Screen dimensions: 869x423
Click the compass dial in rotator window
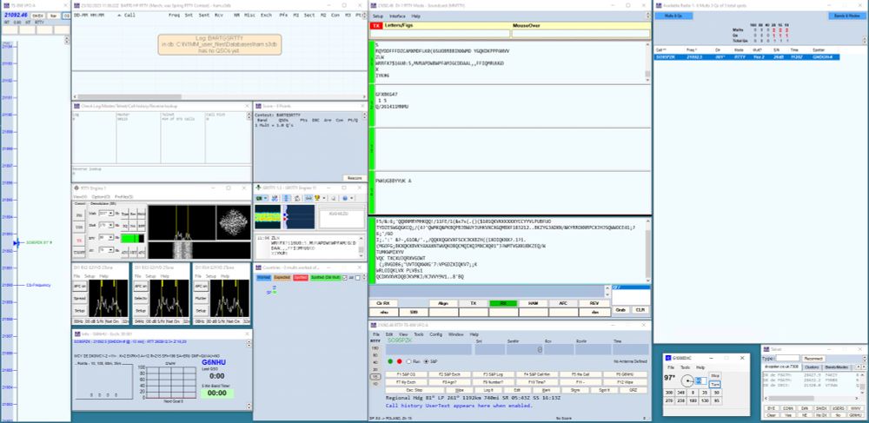(687, 381)
